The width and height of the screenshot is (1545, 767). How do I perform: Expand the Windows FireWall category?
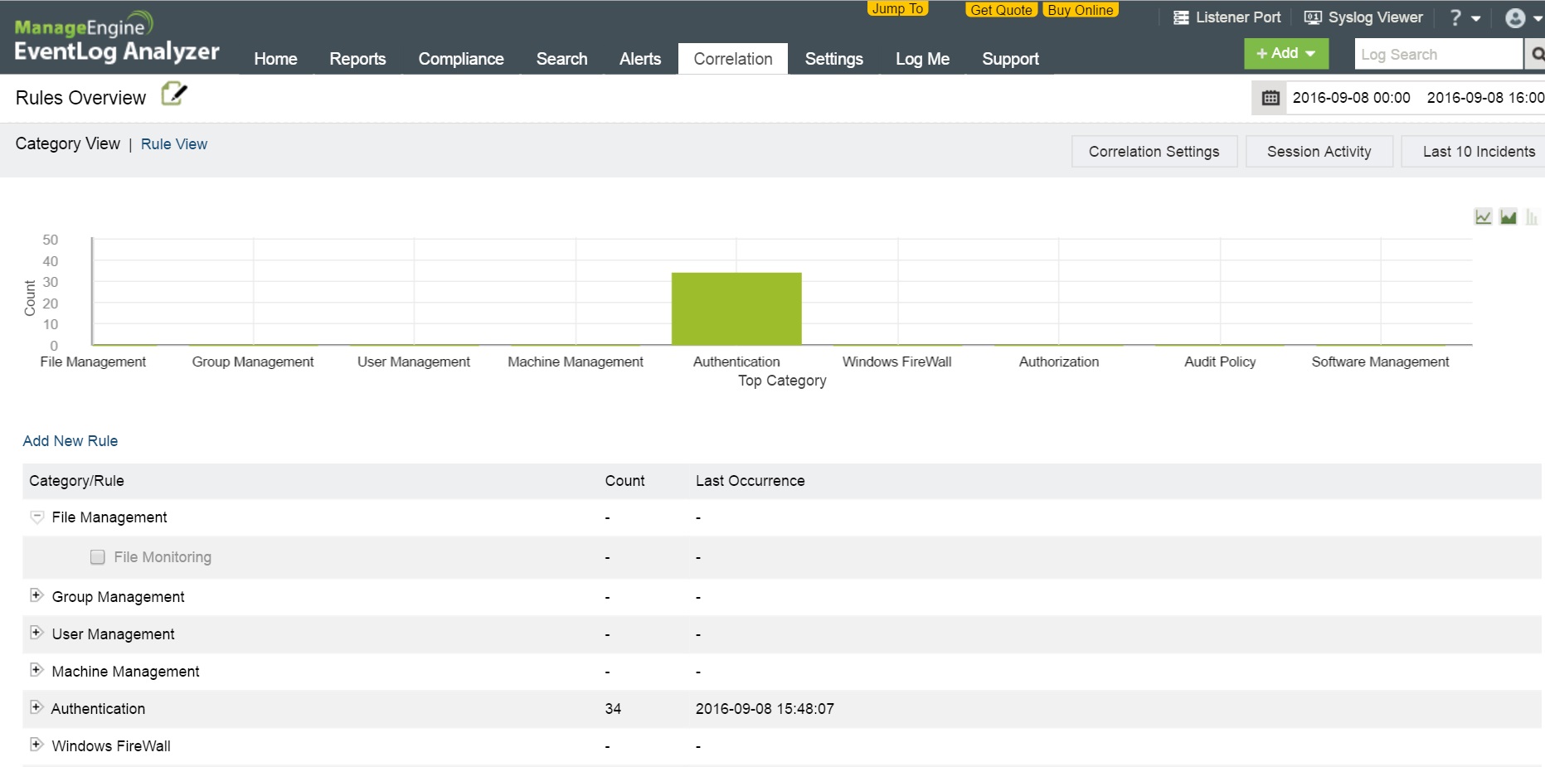tap(36, 745)
